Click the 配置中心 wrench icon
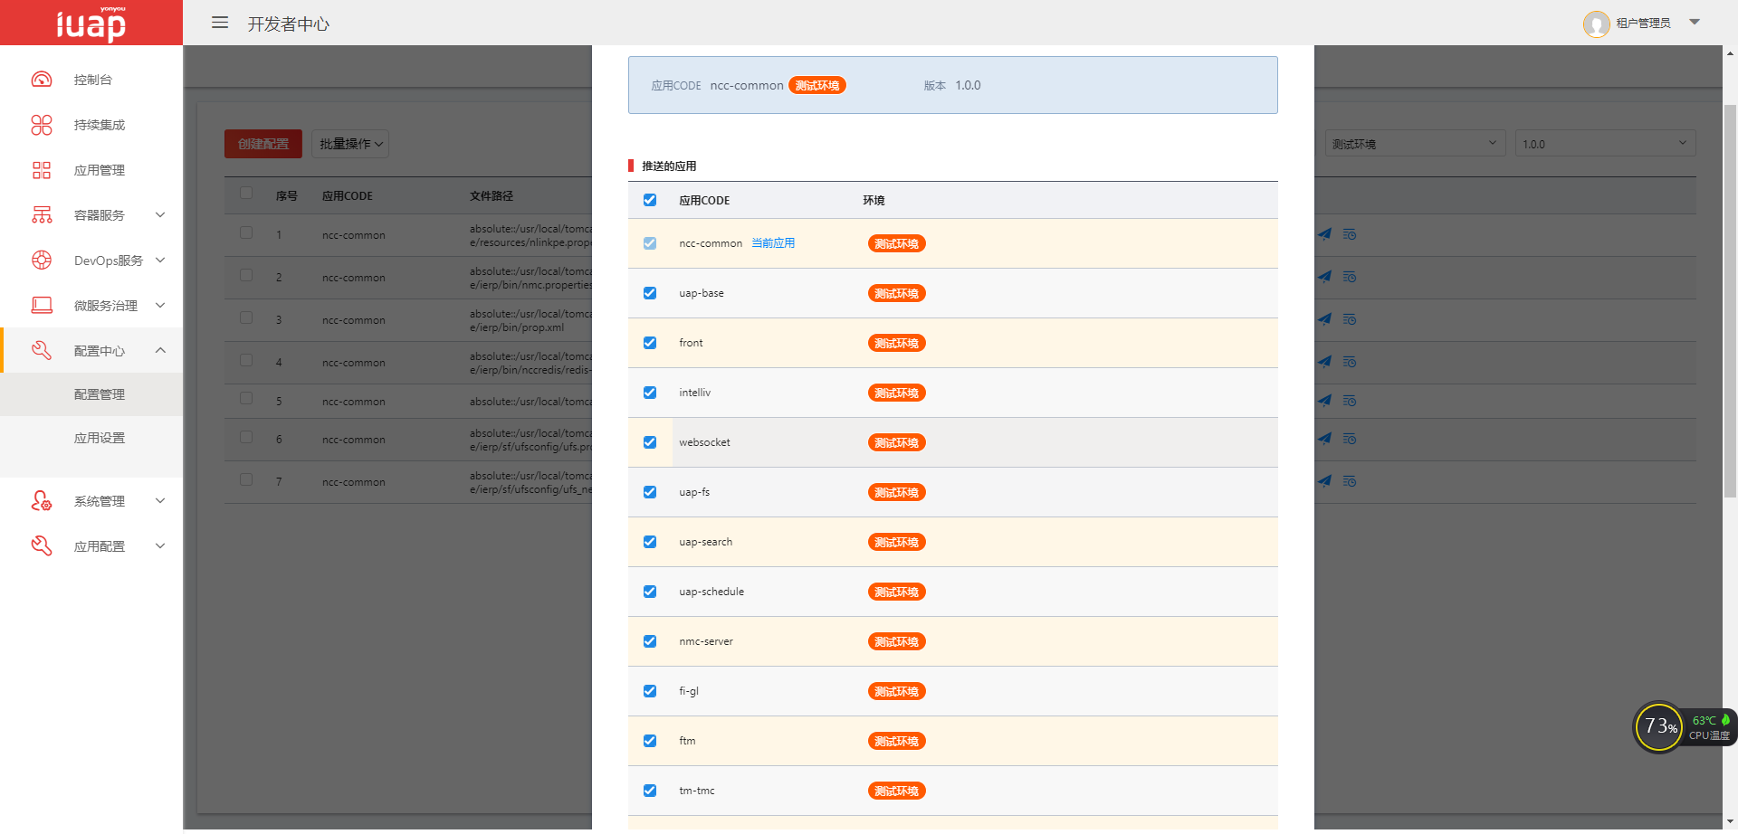This screenshot has height=834, width=1738. point(42,351)
